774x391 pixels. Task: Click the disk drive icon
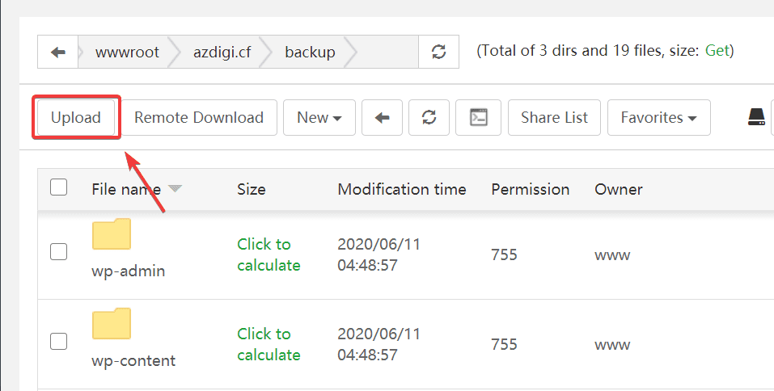[755, 118]
